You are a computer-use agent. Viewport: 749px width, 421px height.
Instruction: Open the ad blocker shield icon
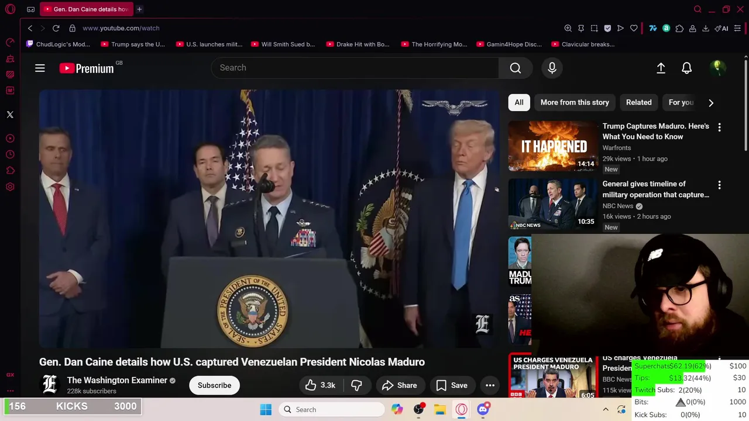click(607, 28)
